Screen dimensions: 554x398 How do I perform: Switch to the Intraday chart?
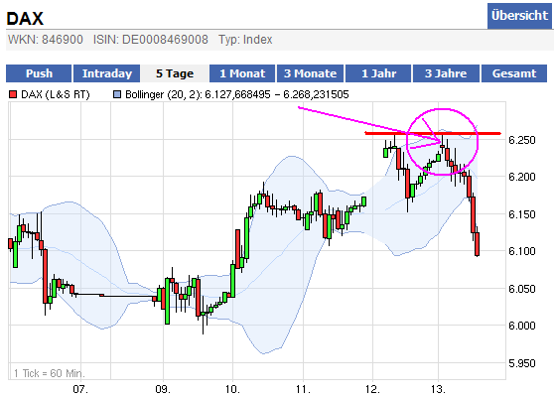[106, 73]
